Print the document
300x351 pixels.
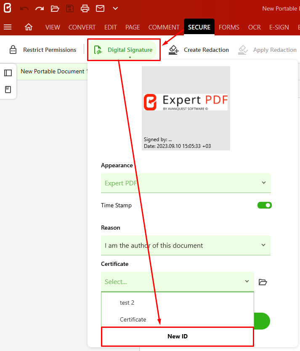pyautogui.click(x=85, y=9)
